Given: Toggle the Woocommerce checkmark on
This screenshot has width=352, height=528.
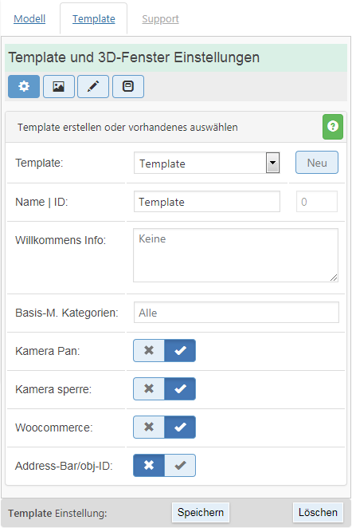Looking at the screenshot, I should click(180, 427).
